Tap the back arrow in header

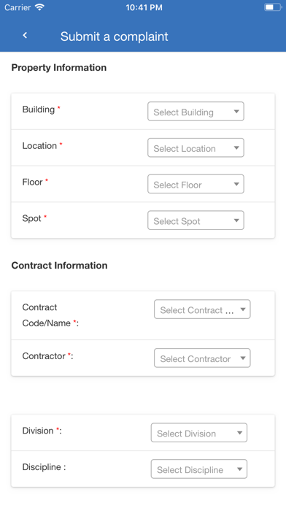click(25, 35)
